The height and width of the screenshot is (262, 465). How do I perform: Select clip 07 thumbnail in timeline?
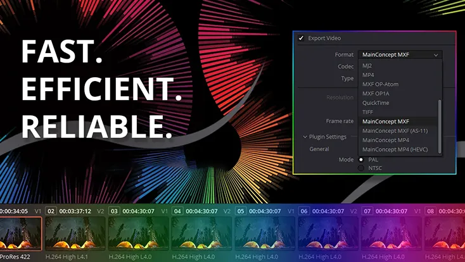tap(391, 234)
